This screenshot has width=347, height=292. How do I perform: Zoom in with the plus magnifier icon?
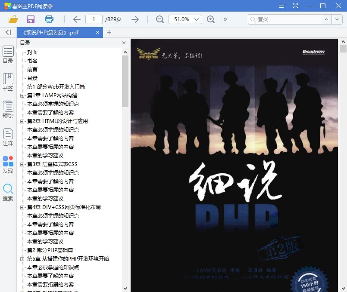(x=210, y=19)
